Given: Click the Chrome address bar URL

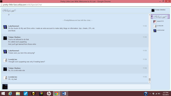Looking at the screenshot, I should (x=22, y=5).
